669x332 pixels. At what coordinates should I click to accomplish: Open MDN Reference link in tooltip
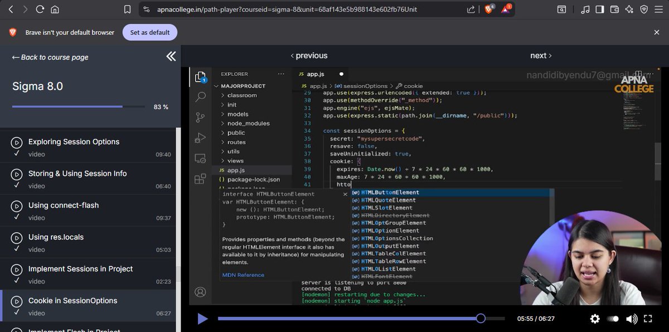(x=243, y=275)
